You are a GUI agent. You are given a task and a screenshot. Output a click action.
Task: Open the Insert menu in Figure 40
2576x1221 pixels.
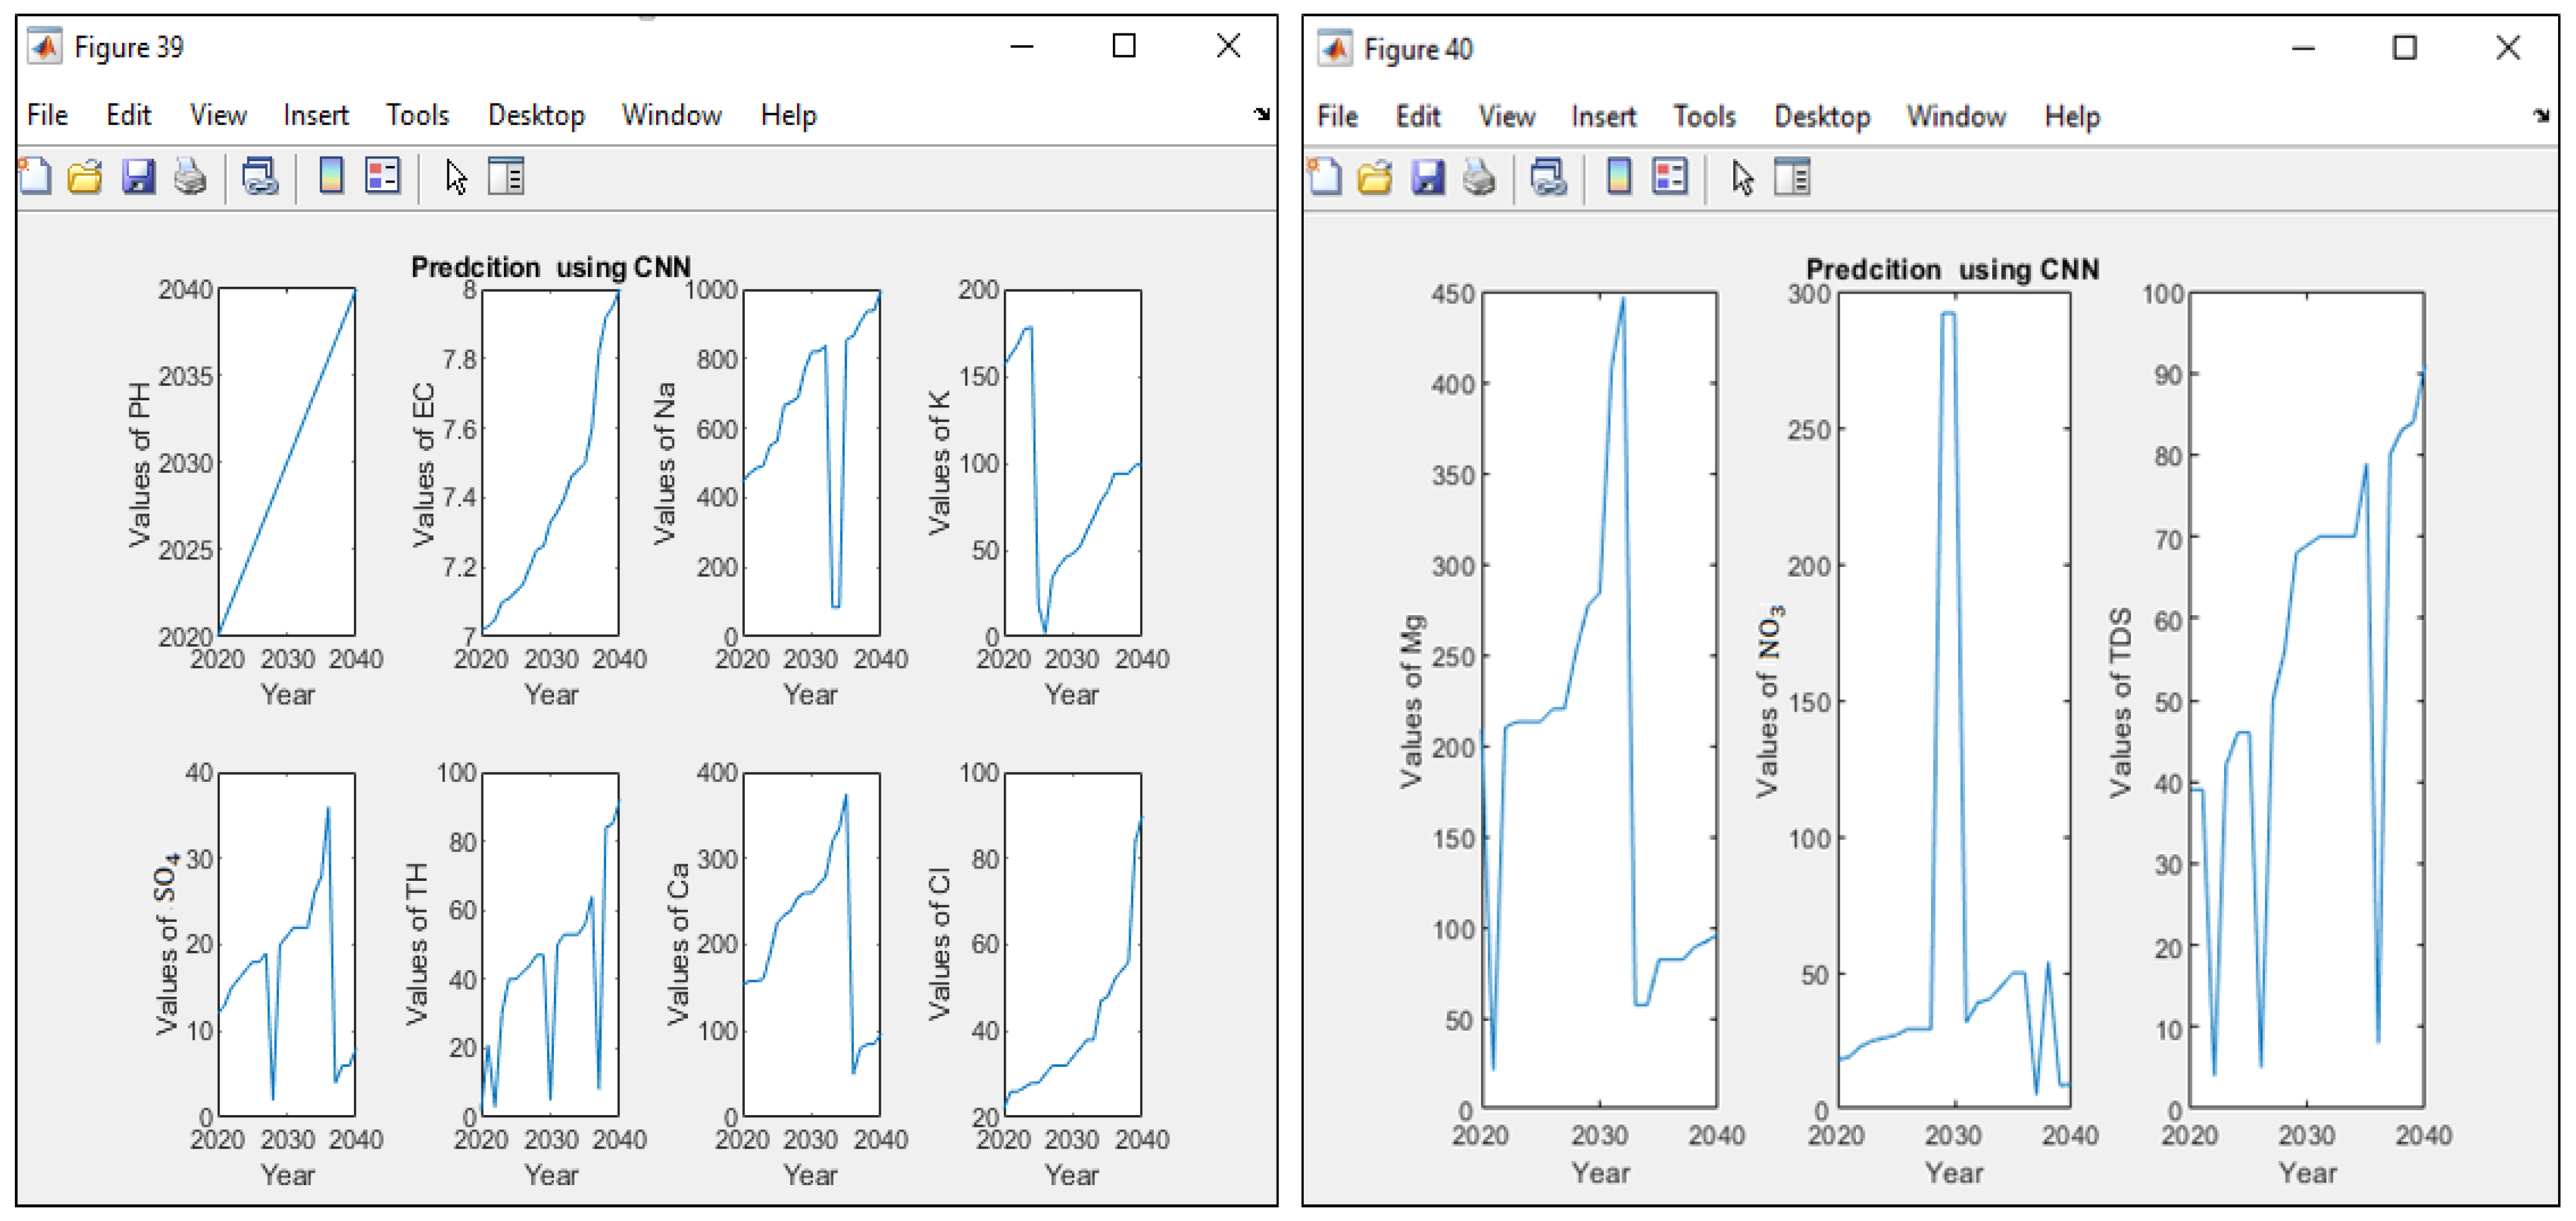pyautogui.click(x=1603, y=117)
